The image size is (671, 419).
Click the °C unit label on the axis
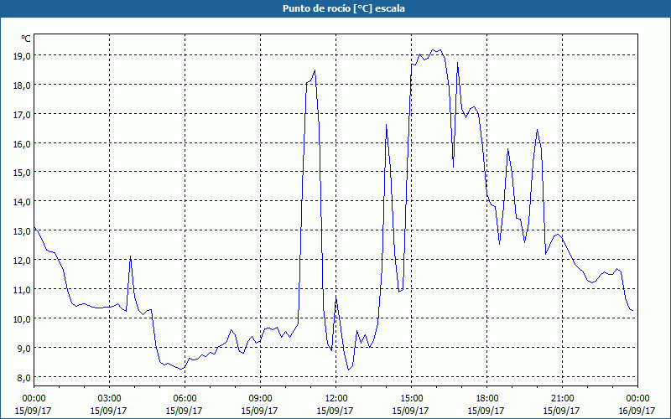(x=26, y=39)
